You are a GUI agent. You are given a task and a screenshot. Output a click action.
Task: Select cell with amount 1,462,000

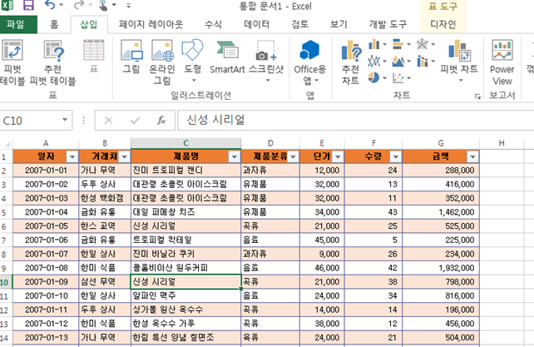(x=441, y=212)
